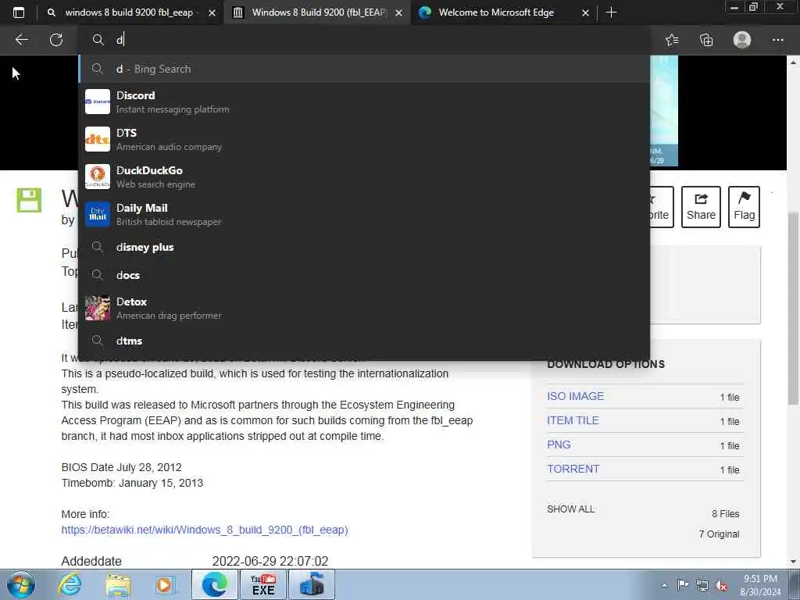Click the page vertical scrollbar thumb
Image resolution: width=800 pixels, height=600 pixels.
click(x=794, y=306)
